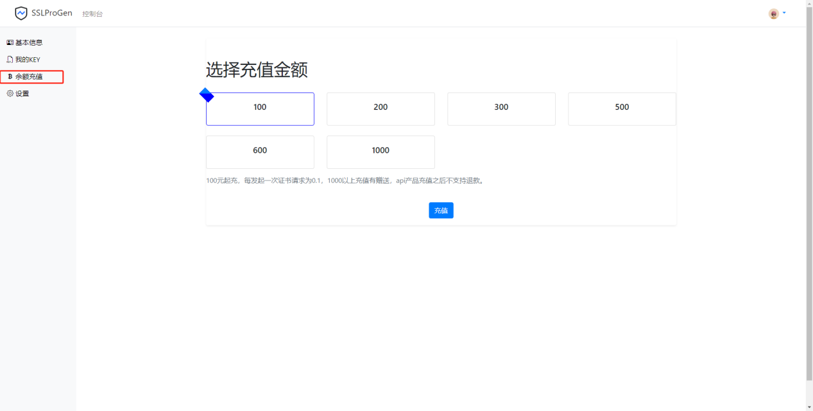This screenshot has height=411, width=813.
Task: Keep the 100 amount selected by clicking it
Action: 260,109
